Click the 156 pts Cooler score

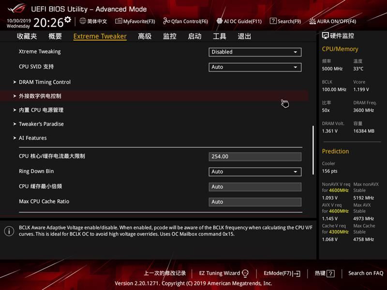click(x=330, y=171)
